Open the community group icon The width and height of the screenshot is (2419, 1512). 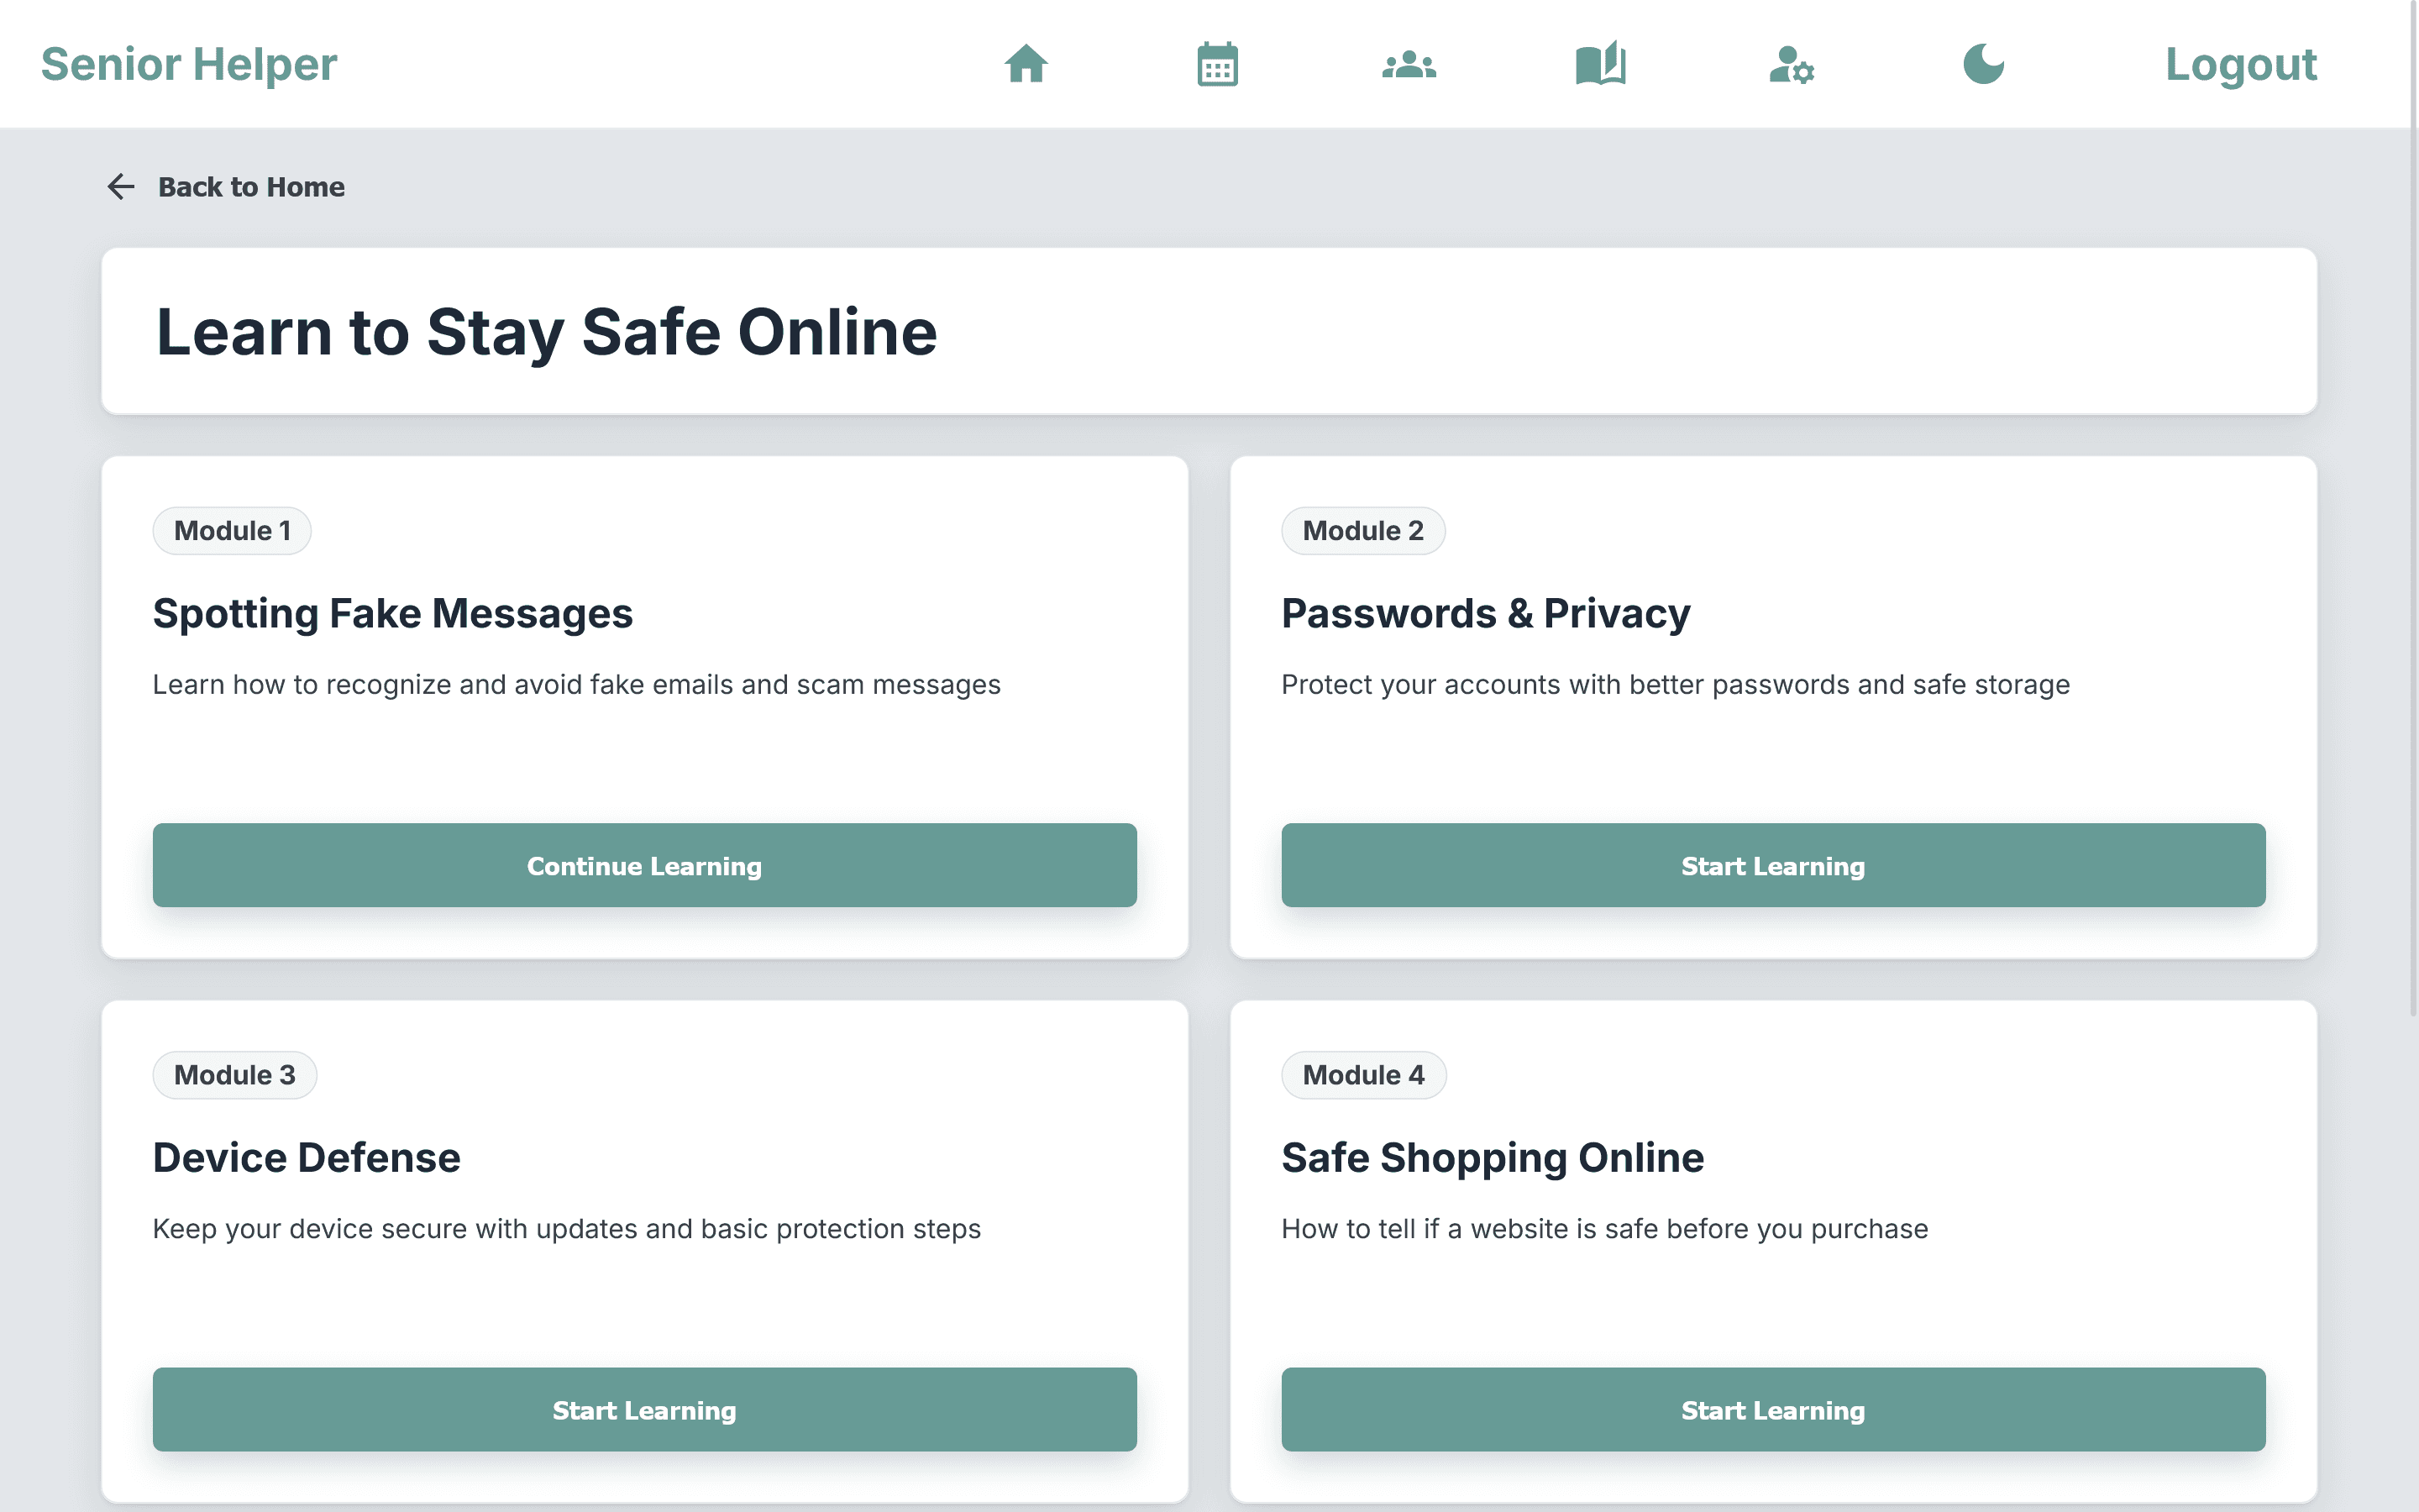click(1409, 64)
